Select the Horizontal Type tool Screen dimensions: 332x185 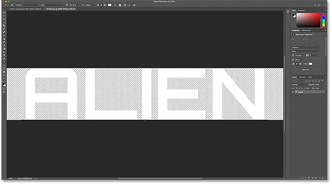(4, 62)
